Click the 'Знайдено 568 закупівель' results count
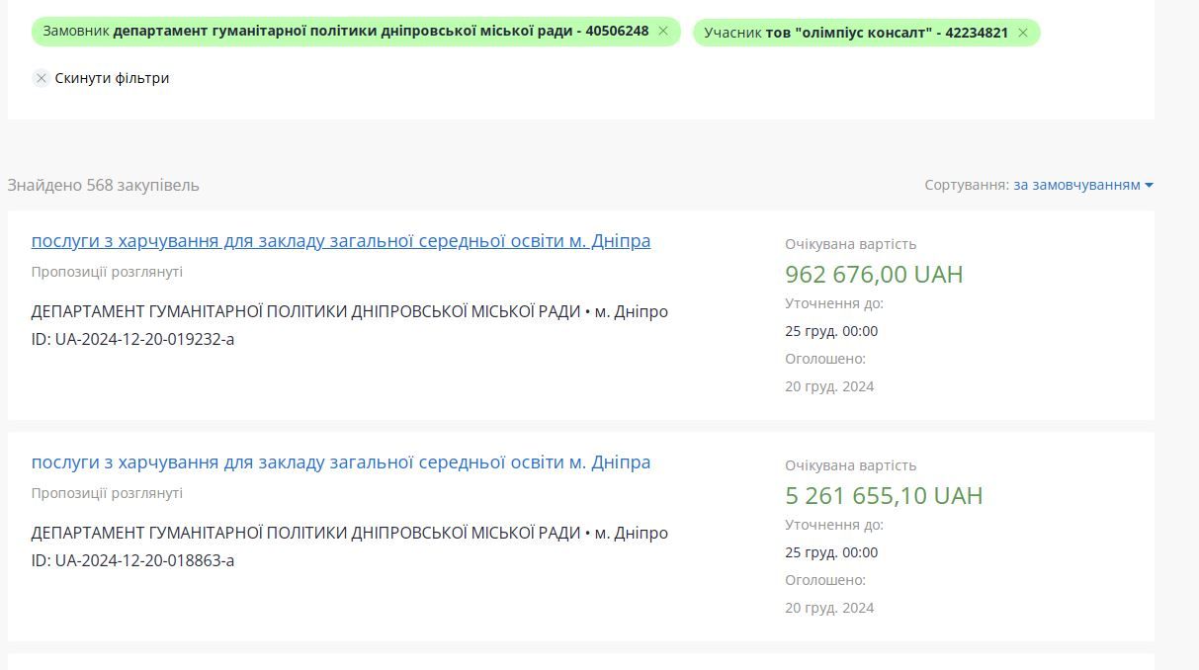This screenshot has height=670, width=1199. click(103, 185)
